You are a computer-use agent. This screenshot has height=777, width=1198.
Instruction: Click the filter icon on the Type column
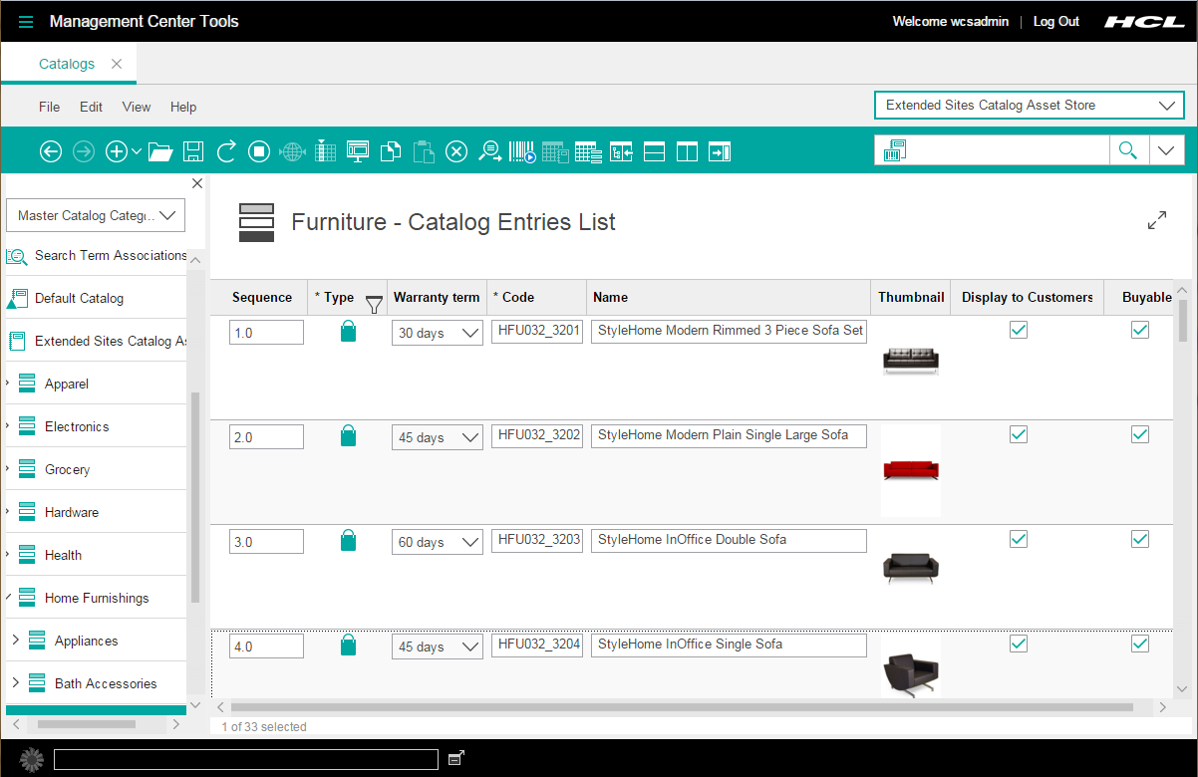(x=373, y=303)
